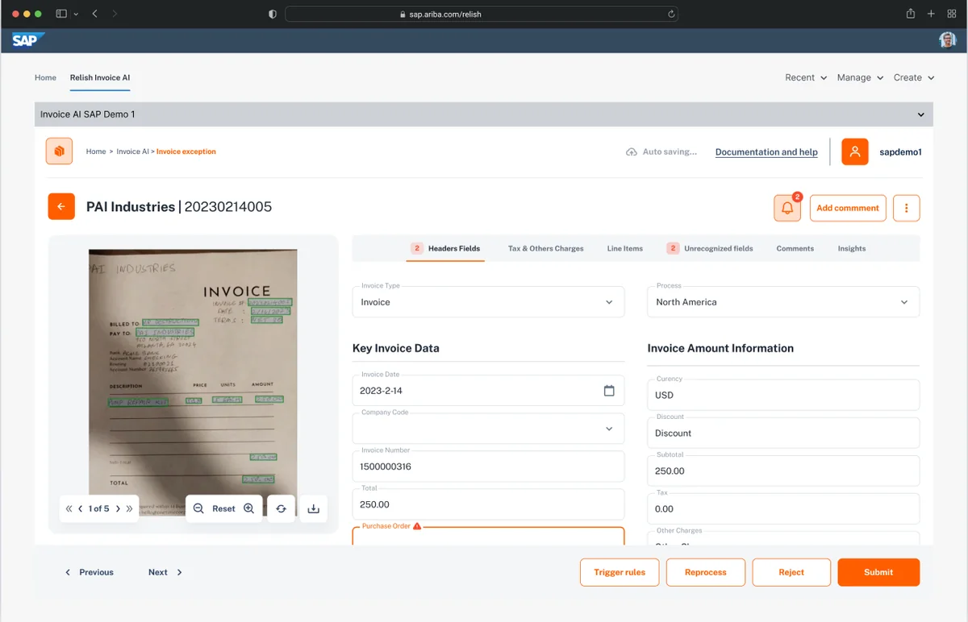Show browser tab overview
The width and height of the screenshot is (968, 622).
(x=951, y=14)
